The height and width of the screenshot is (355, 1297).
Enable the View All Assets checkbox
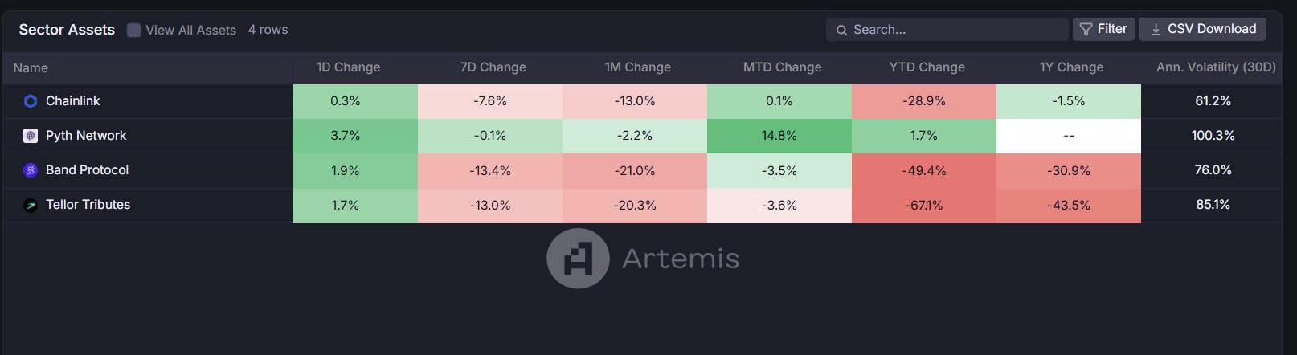pos(134,30)
